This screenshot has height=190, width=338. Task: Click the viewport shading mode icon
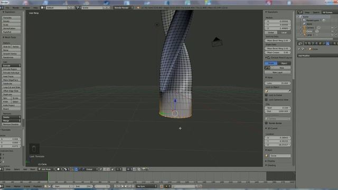pyautogui.click(x=60, y=169)
